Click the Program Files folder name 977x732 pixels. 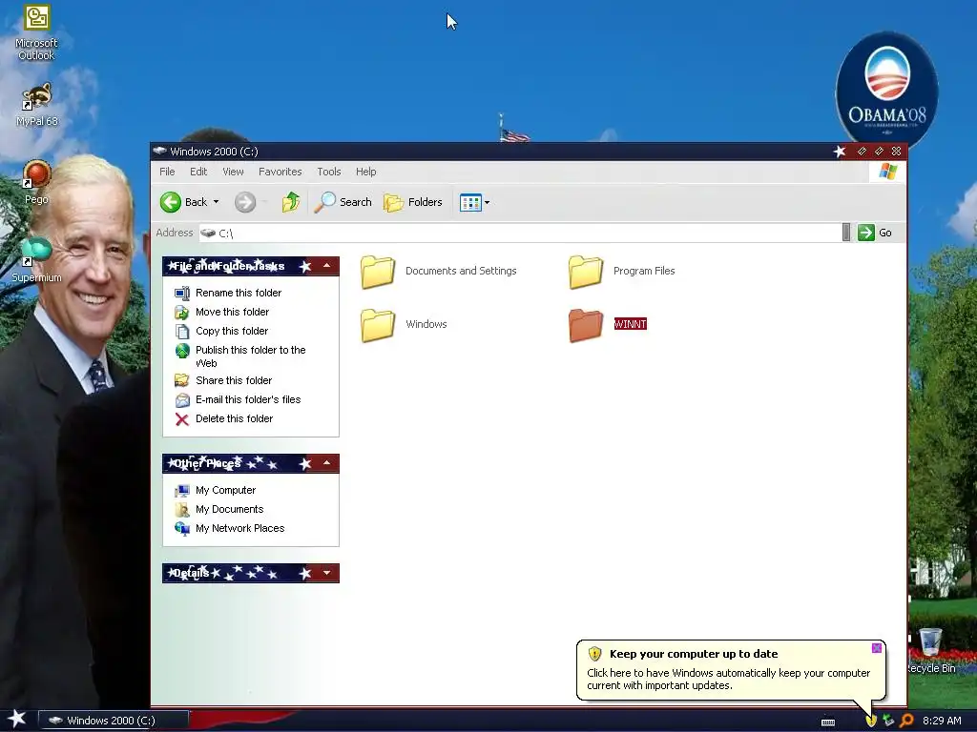coord(644,271)
